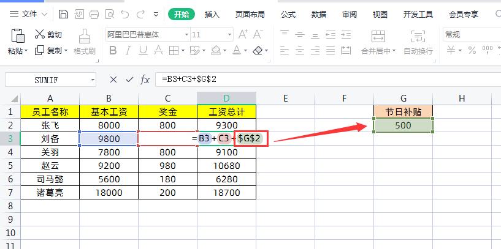Click the Paste clipboard icon
Screen dimensions: 501x249
(18, 35)
